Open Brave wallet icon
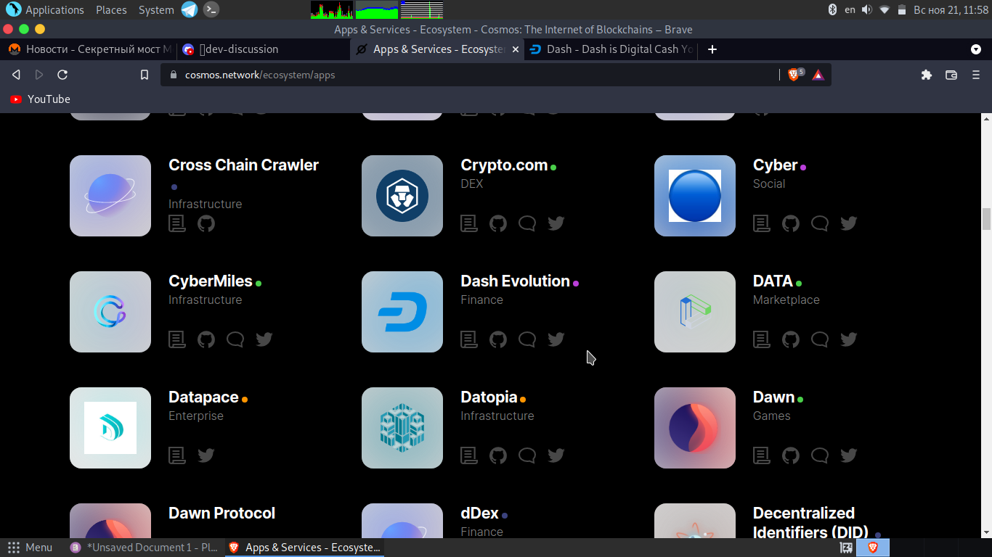This screenshot has width=992, height=557. point(951,75)
